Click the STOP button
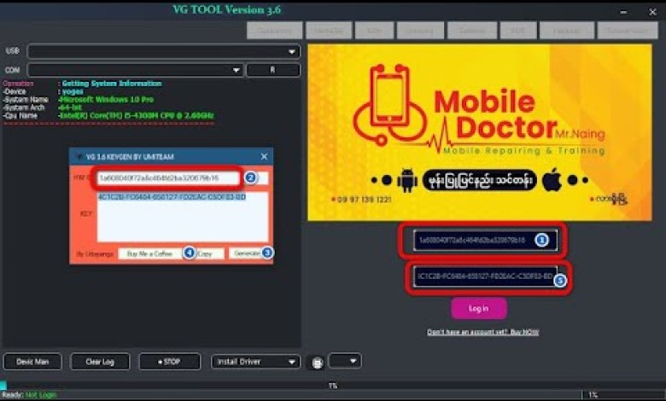666x401 pixels. pyautogui.click(x=169, y=362)
